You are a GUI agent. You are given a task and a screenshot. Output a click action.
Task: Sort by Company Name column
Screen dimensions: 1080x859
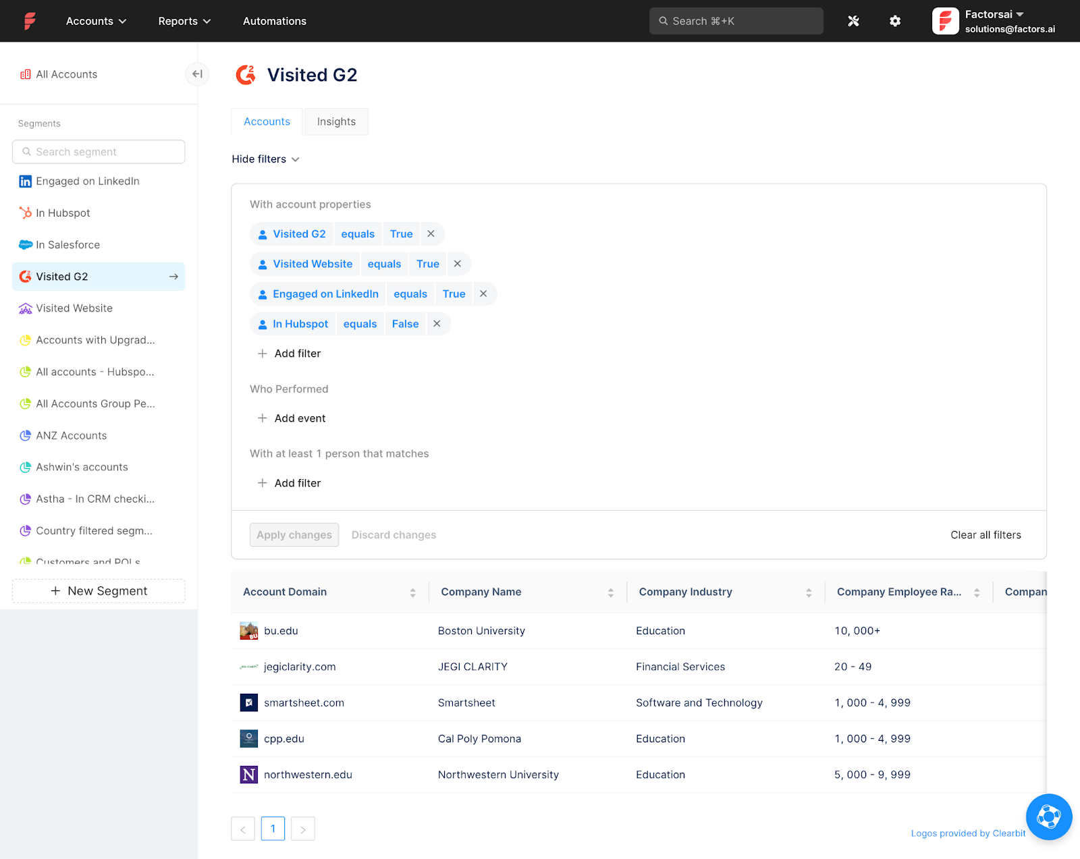[611, 592]
